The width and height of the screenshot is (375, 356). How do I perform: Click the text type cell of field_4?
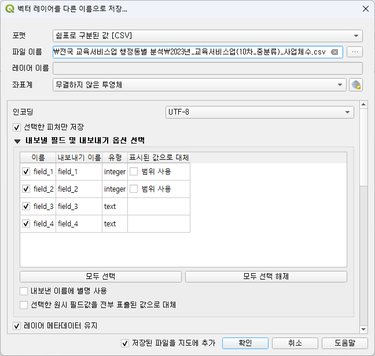click(115, 223)
